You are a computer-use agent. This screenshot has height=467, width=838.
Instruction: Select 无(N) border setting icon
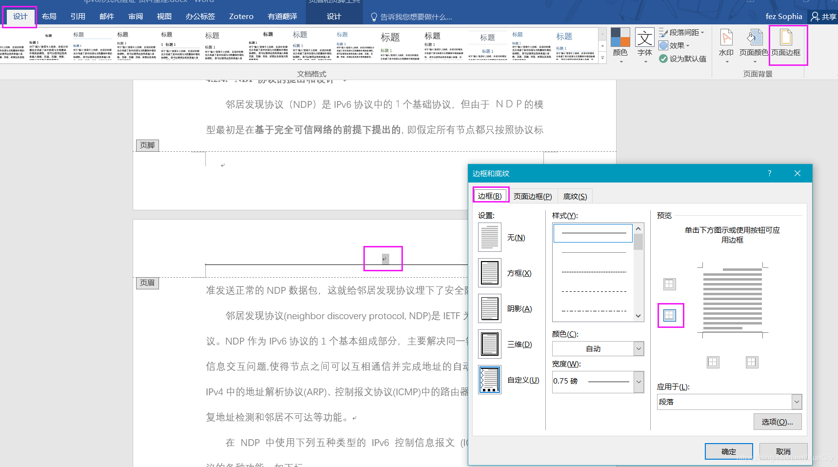490,237
